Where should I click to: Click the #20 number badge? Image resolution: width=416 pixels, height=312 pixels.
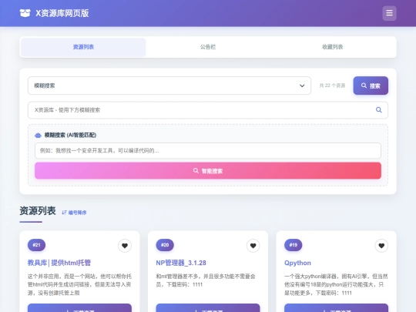coord(165,245)
